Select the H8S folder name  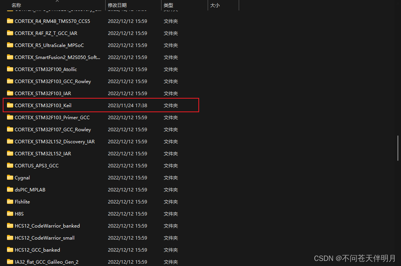[19, 214]
